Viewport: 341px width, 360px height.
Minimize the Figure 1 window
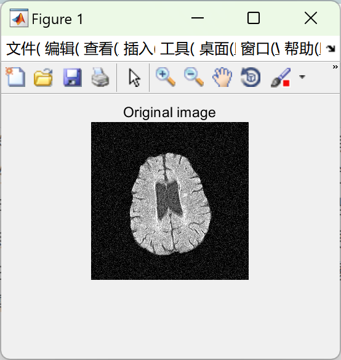(x=198, y=18)
